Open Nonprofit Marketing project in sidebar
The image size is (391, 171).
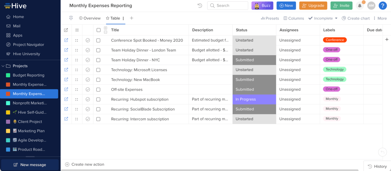[x=30, y=103]
